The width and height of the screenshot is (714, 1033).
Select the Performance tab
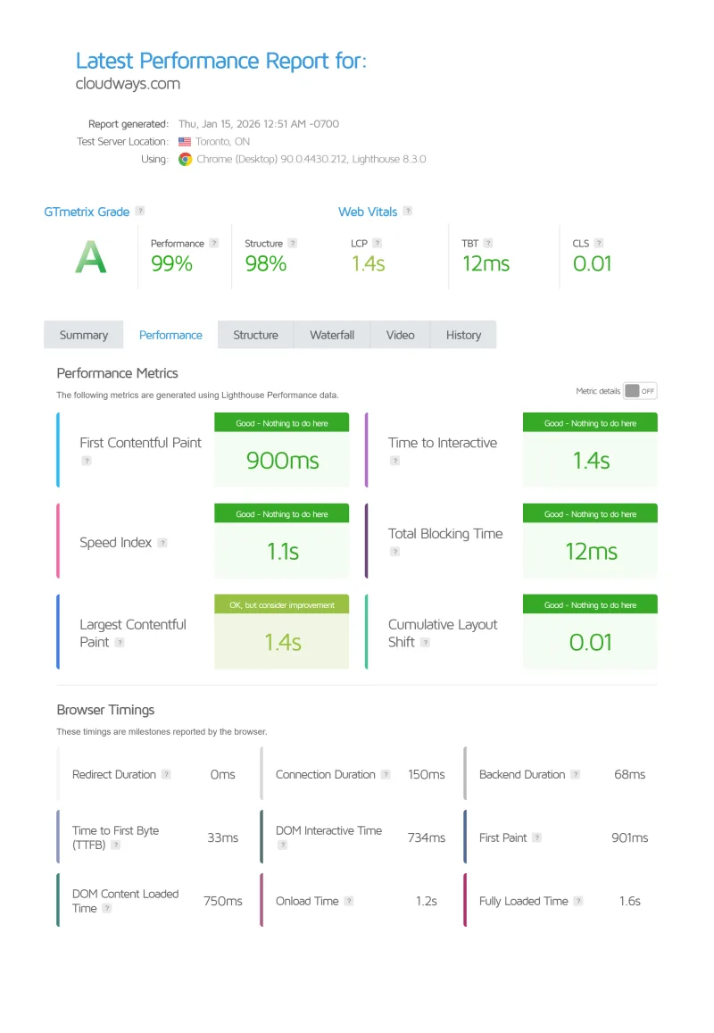click(x=170, y=335)
